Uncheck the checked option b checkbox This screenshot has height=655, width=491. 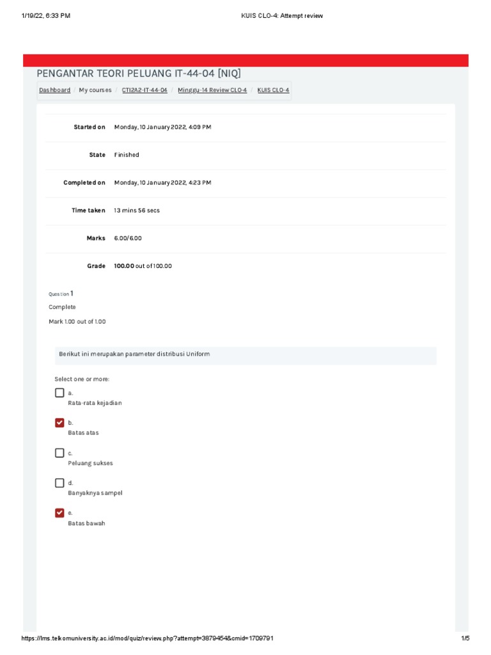pyautogui.click(x=59, y=423)
